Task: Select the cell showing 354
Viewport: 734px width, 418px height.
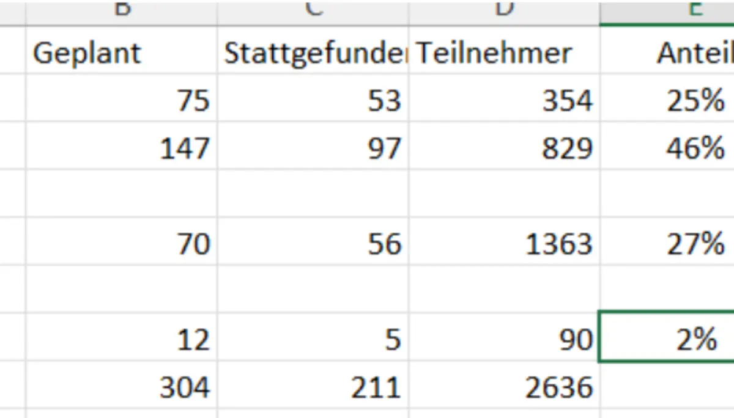Action: [x=504, y=100]
